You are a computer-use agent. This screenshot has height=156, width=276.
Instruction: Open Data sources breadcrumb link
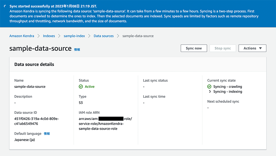(x=104, y=36)
